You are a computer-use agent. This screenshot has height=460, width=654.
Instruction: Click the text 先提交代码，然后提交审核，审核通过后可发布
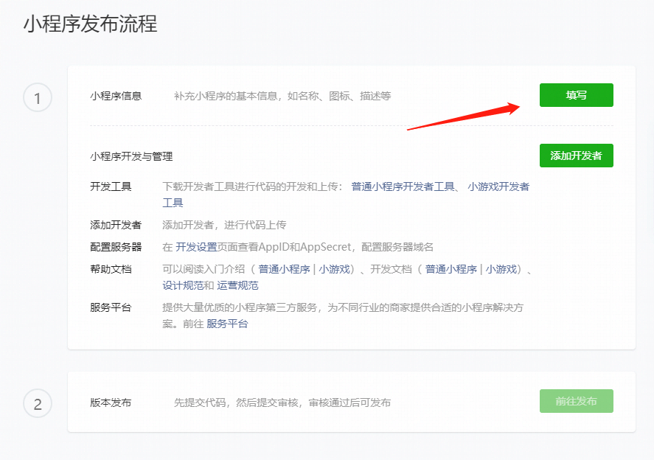(282, 402)
